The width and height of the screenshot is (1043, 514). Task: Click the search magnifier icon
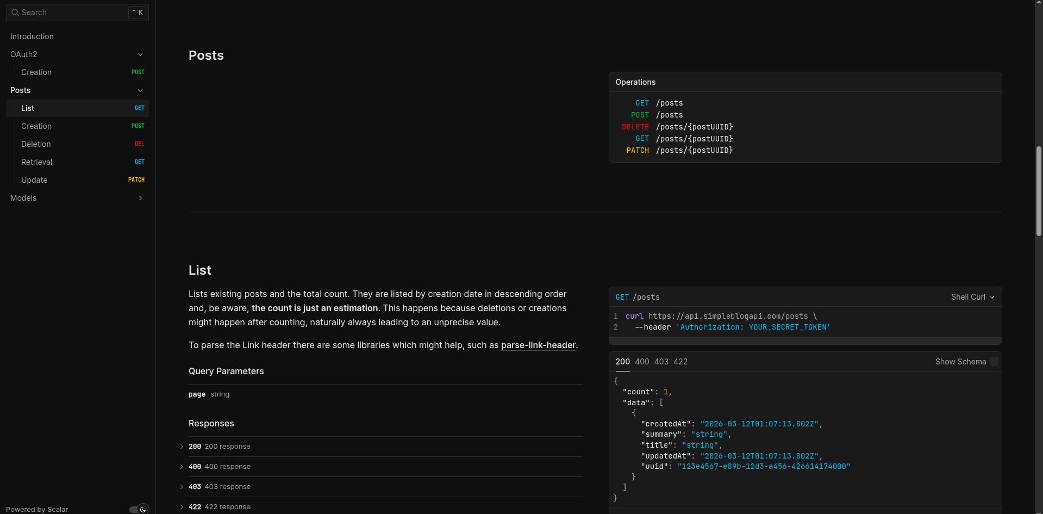click(x=15, y=12)
